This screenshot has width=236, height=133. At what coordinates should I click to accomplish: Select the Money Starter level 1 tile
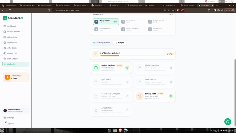pyautogui.click(x=106, y=22)
